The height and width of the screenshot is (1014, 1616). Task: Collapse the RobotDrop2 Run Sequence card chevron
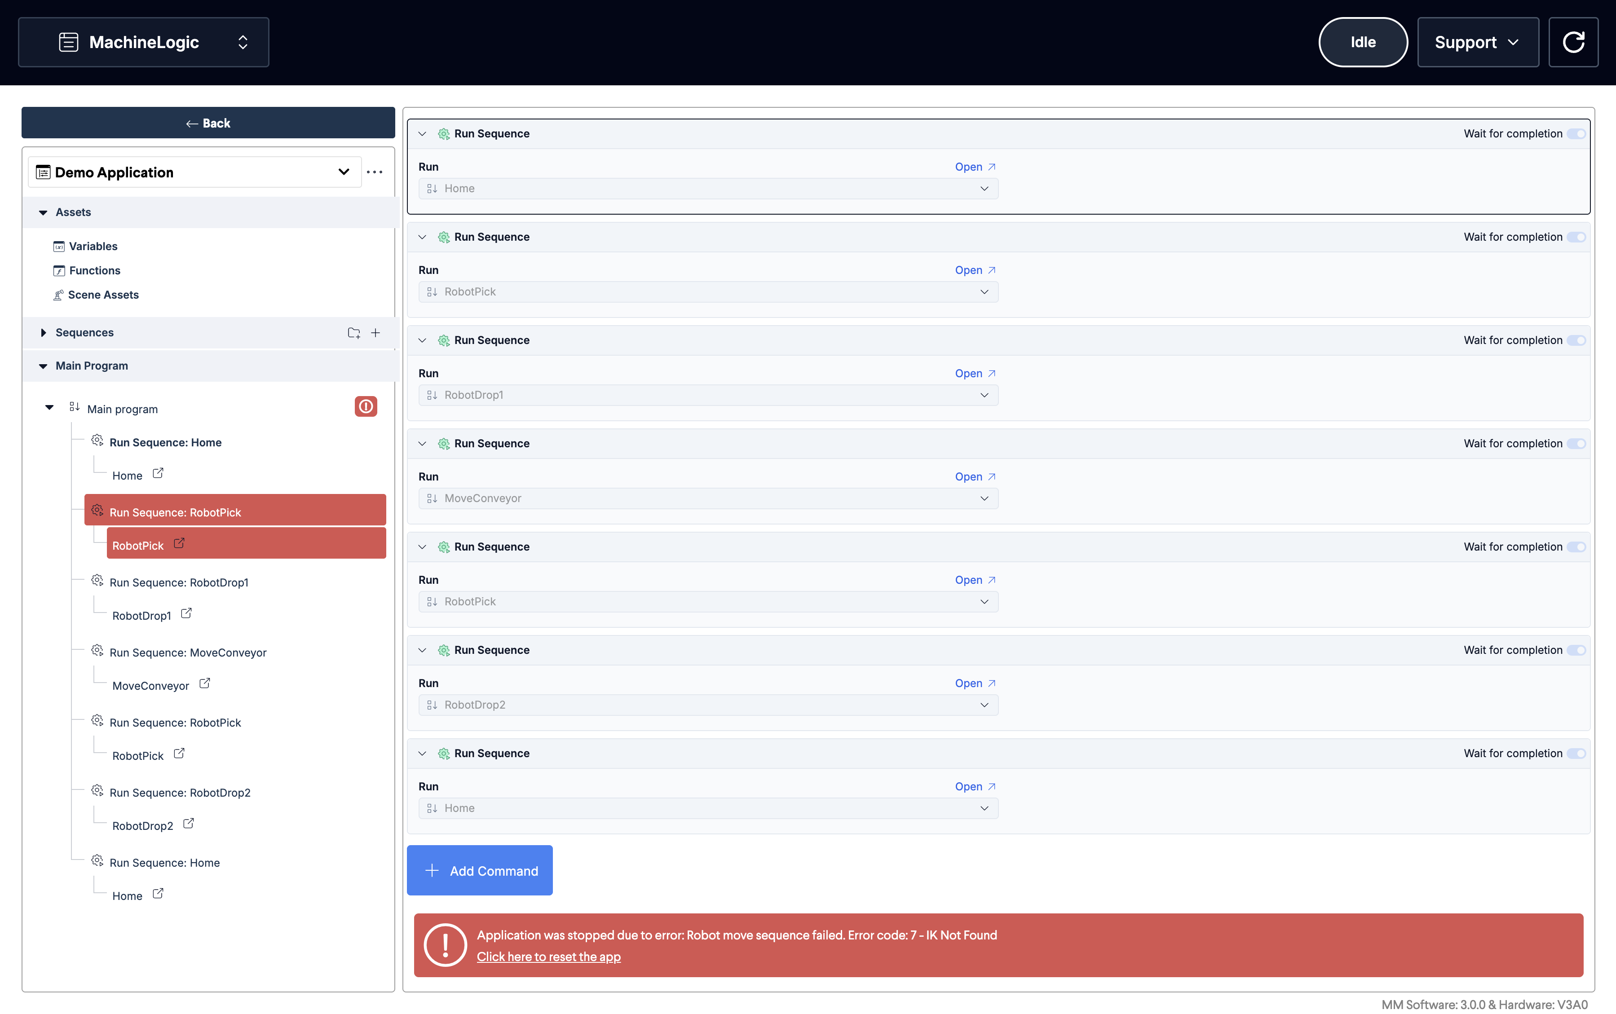[x=423, y=651]
